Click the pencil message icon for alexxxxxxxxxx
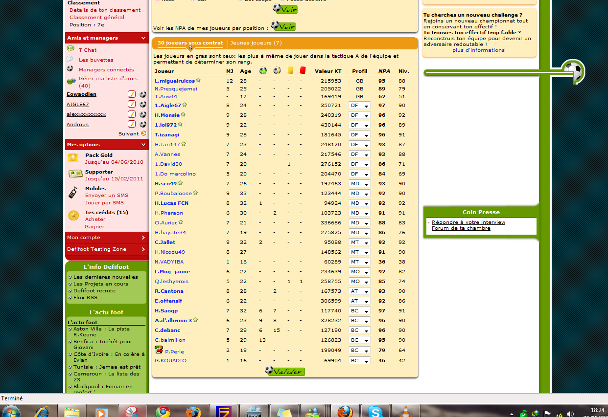 coord(131,114)
